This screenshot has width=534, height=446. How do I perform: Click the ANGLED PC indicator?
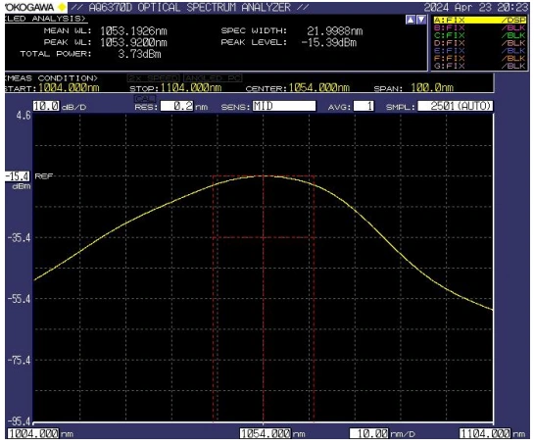(x=213, y=78)
